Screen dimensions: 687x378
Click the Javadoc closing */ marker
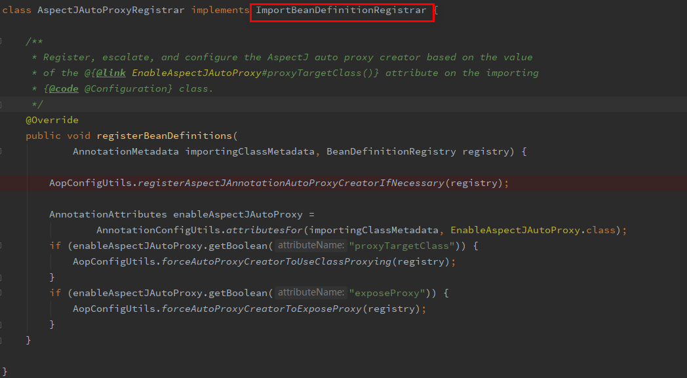click(x=37, y=104)
